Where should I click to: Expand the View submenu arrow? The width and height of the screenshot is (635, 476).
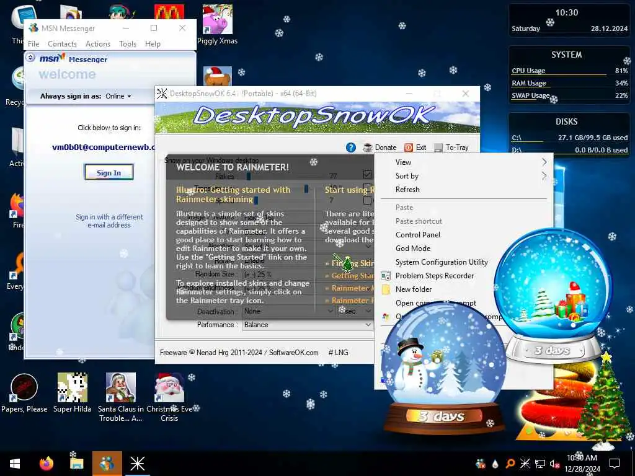coord(544,162)
